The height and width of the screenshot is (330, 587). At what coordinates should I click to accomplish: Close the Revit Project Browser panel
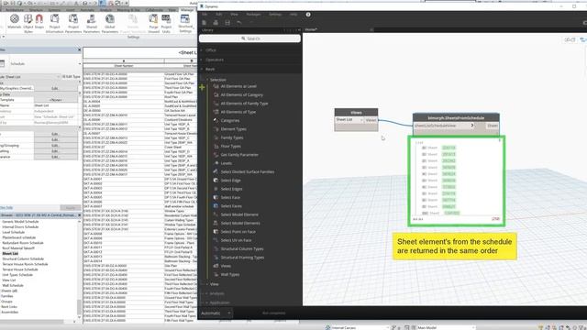click(x=79, y=215)
